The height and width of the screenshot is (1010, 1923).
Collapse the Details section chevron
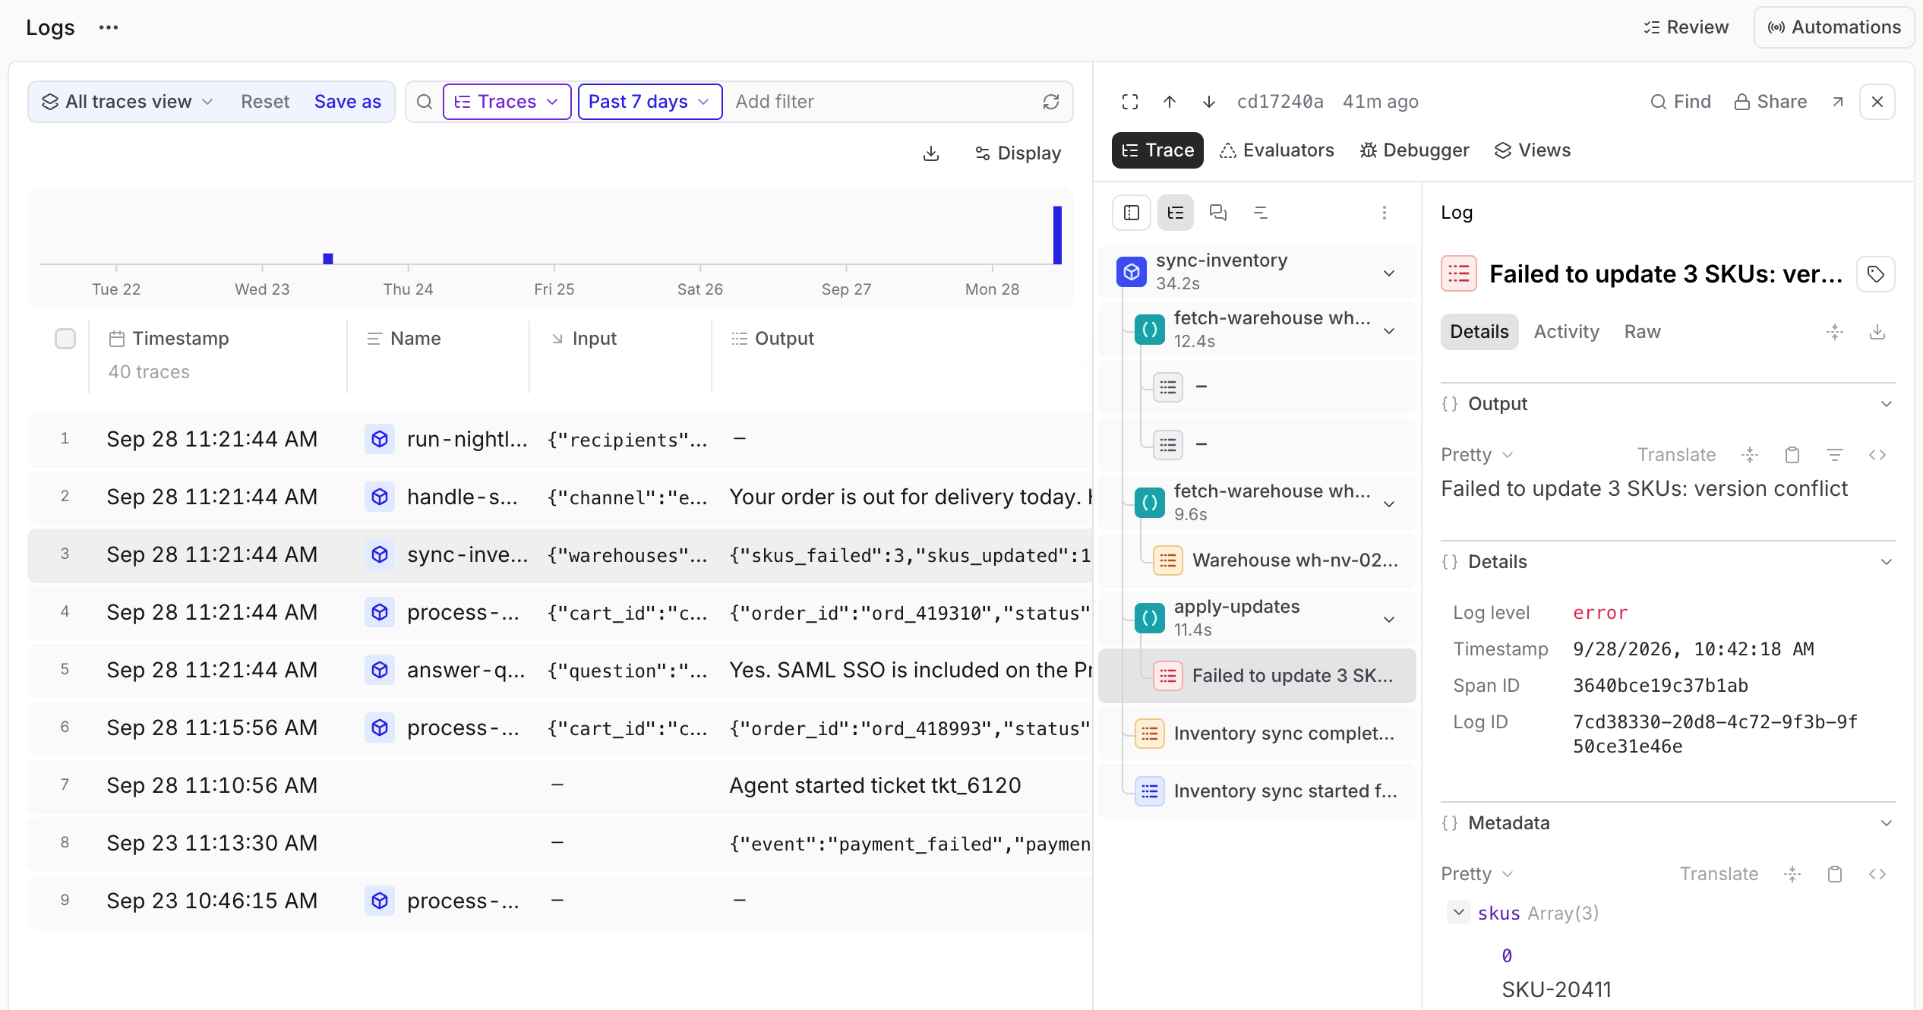pos(1887,562)
